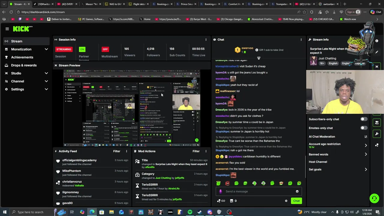Screen dimensions: 384x216
Task: Click MikePhantom in Activity Feed
Action: click(71, 171)
